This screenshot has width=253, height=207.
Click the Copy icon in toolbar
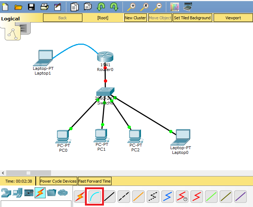pyautogui.click(x=75, y=7)
